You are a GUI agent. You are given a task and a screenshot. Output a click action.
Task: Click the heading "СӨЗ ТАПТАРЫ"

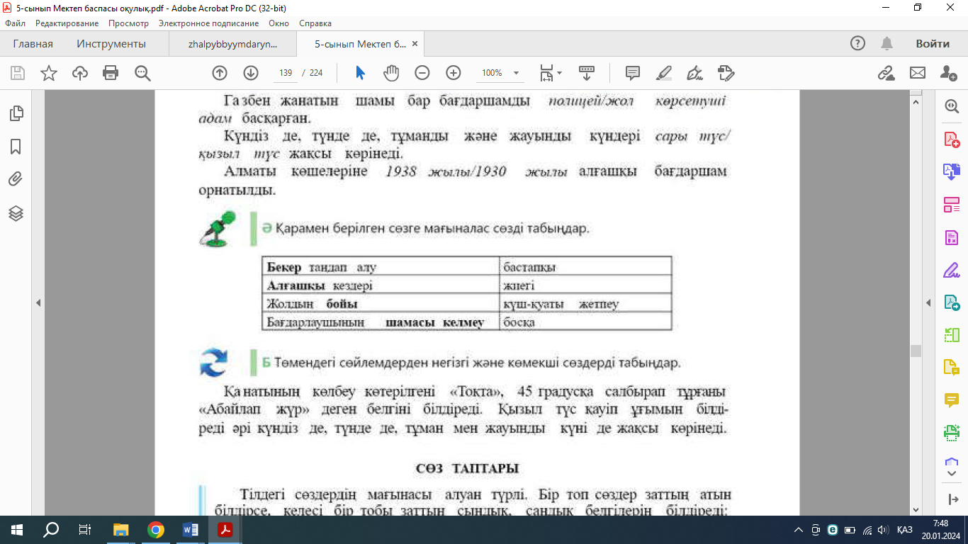(467, 469)
